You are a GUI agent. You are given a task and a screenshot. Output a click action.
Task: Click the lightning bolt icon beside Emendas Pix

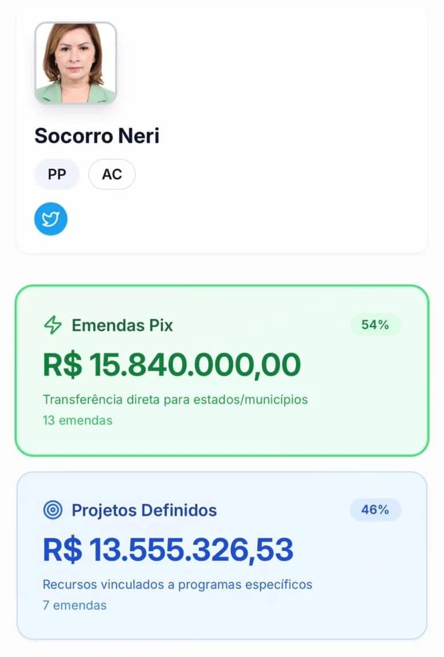53,325
